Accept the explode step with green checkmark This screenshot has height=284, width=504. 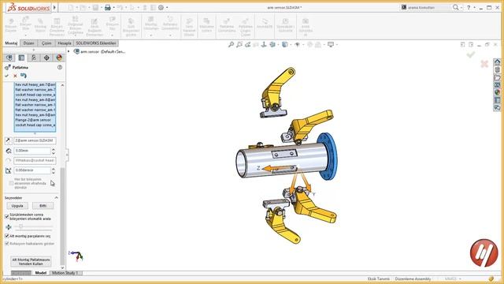point(7,76)
